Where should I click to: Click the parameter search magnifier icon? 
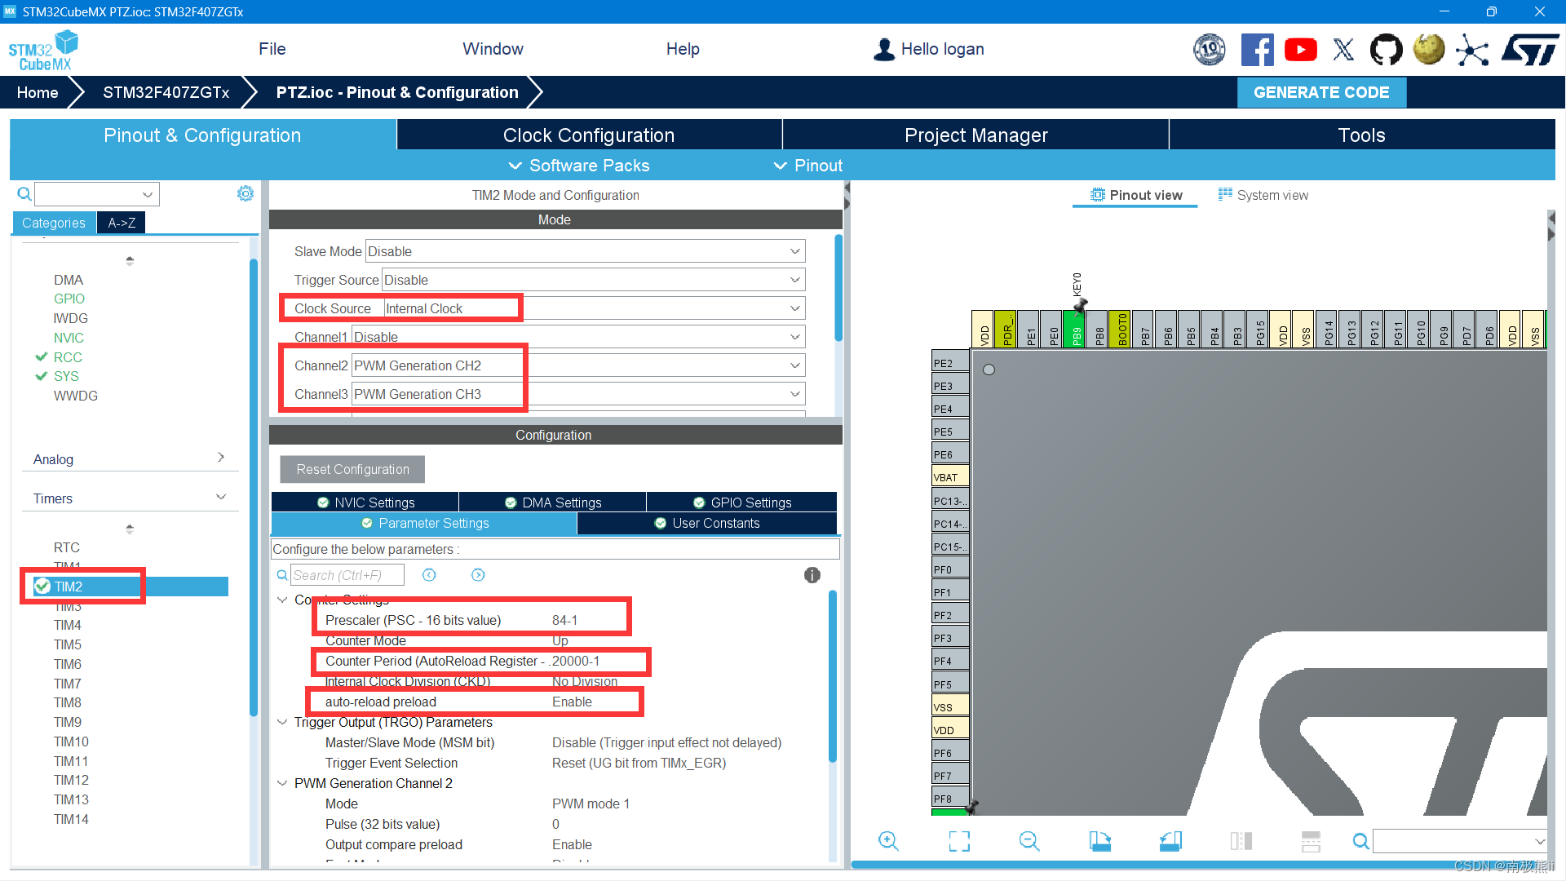point(282,575)
